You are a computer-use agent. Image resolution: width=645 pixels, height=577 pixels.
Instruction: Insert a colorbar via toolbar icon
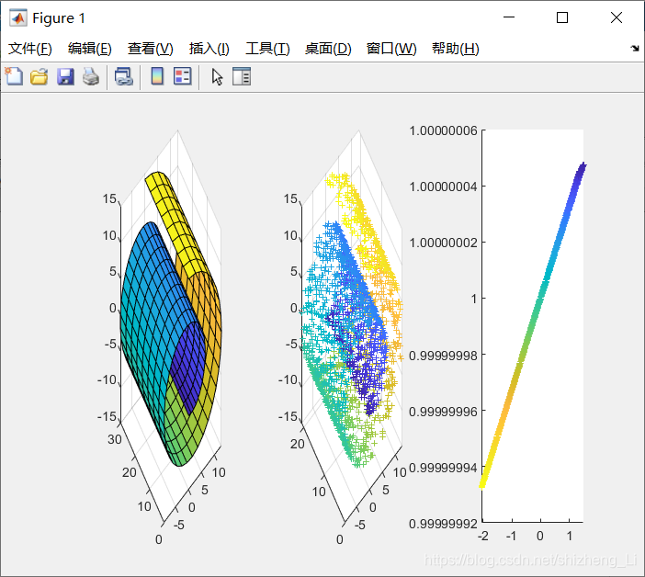click(157, 76)
